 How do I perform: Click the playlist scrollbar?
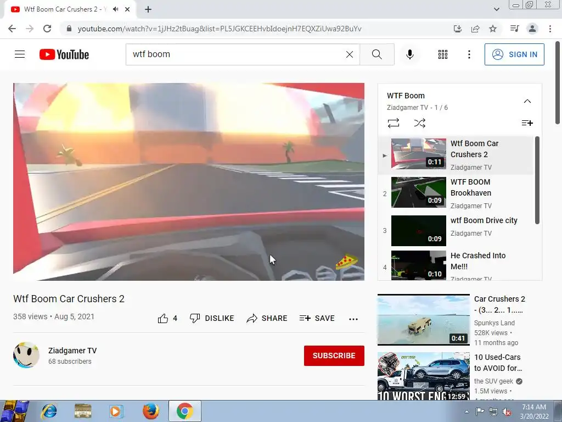[x=537, y=180]
